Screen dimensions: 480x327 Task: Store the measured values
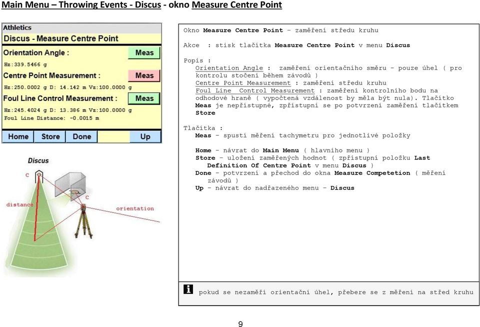pos(50,136)
